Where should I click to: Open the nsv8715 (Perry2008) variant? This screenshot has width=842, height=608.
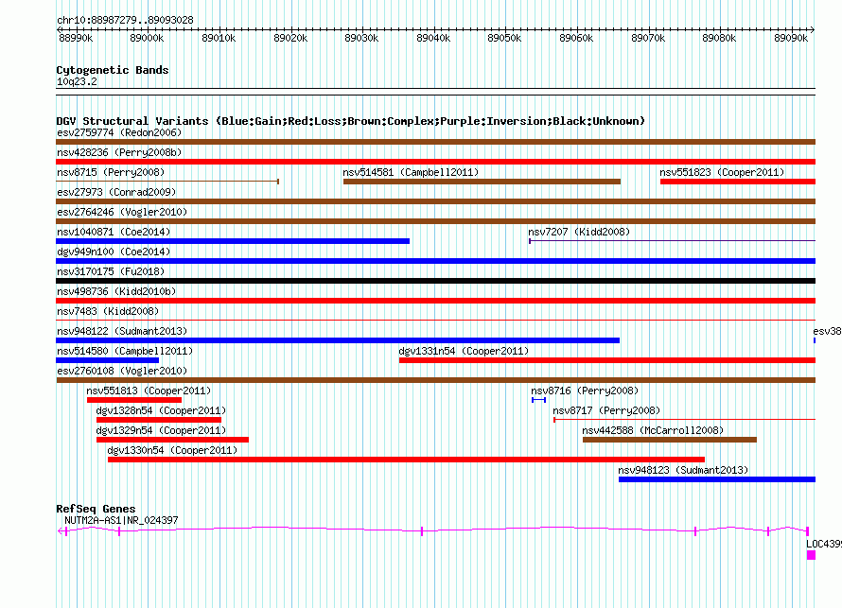[111, 172]
